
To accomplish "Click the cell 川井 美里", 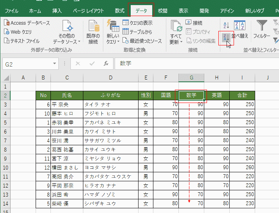I will [67, 132].
